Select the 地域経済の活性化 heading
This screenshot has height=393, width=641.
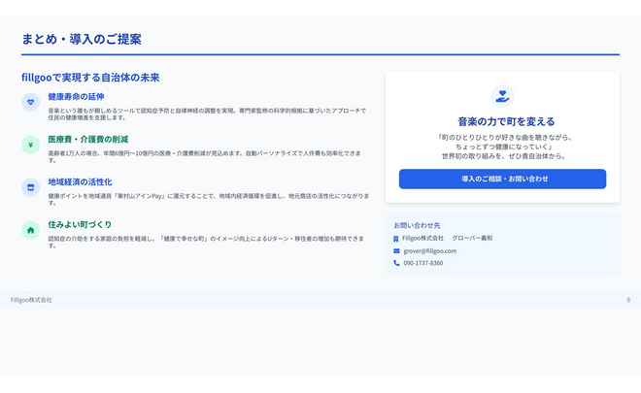80,182
